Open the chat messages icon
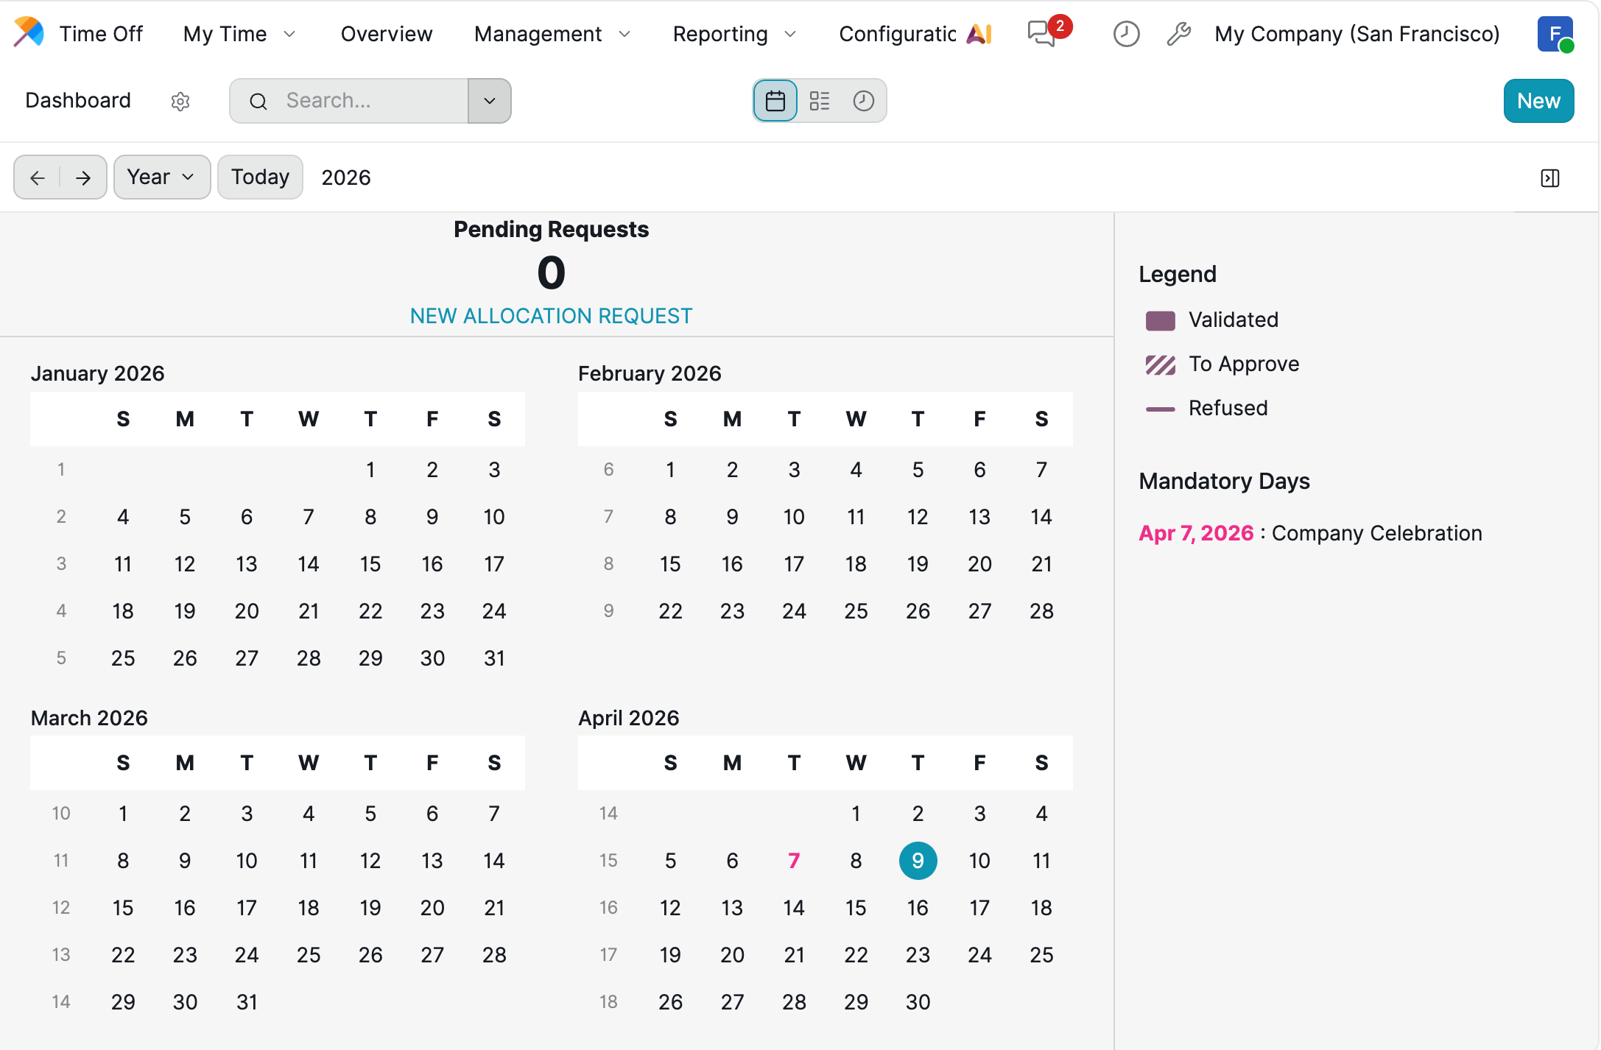The width and height of the screenshot is (1601, 1050). (1041, 34)
